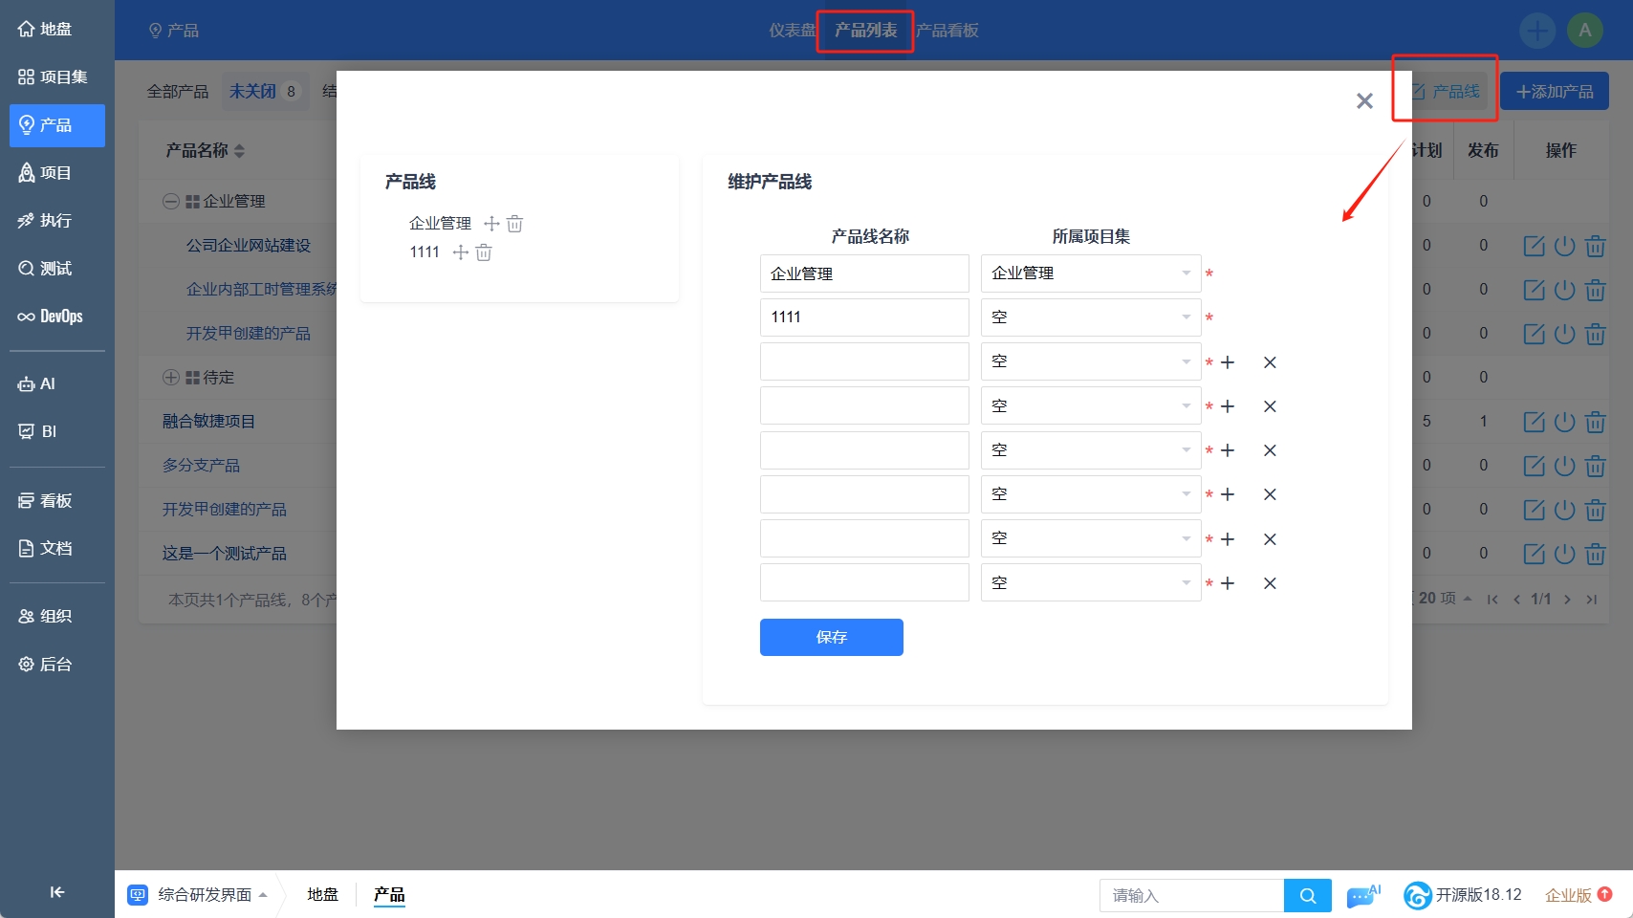Click the 产品线 maintenance button

click(1446, 92)
